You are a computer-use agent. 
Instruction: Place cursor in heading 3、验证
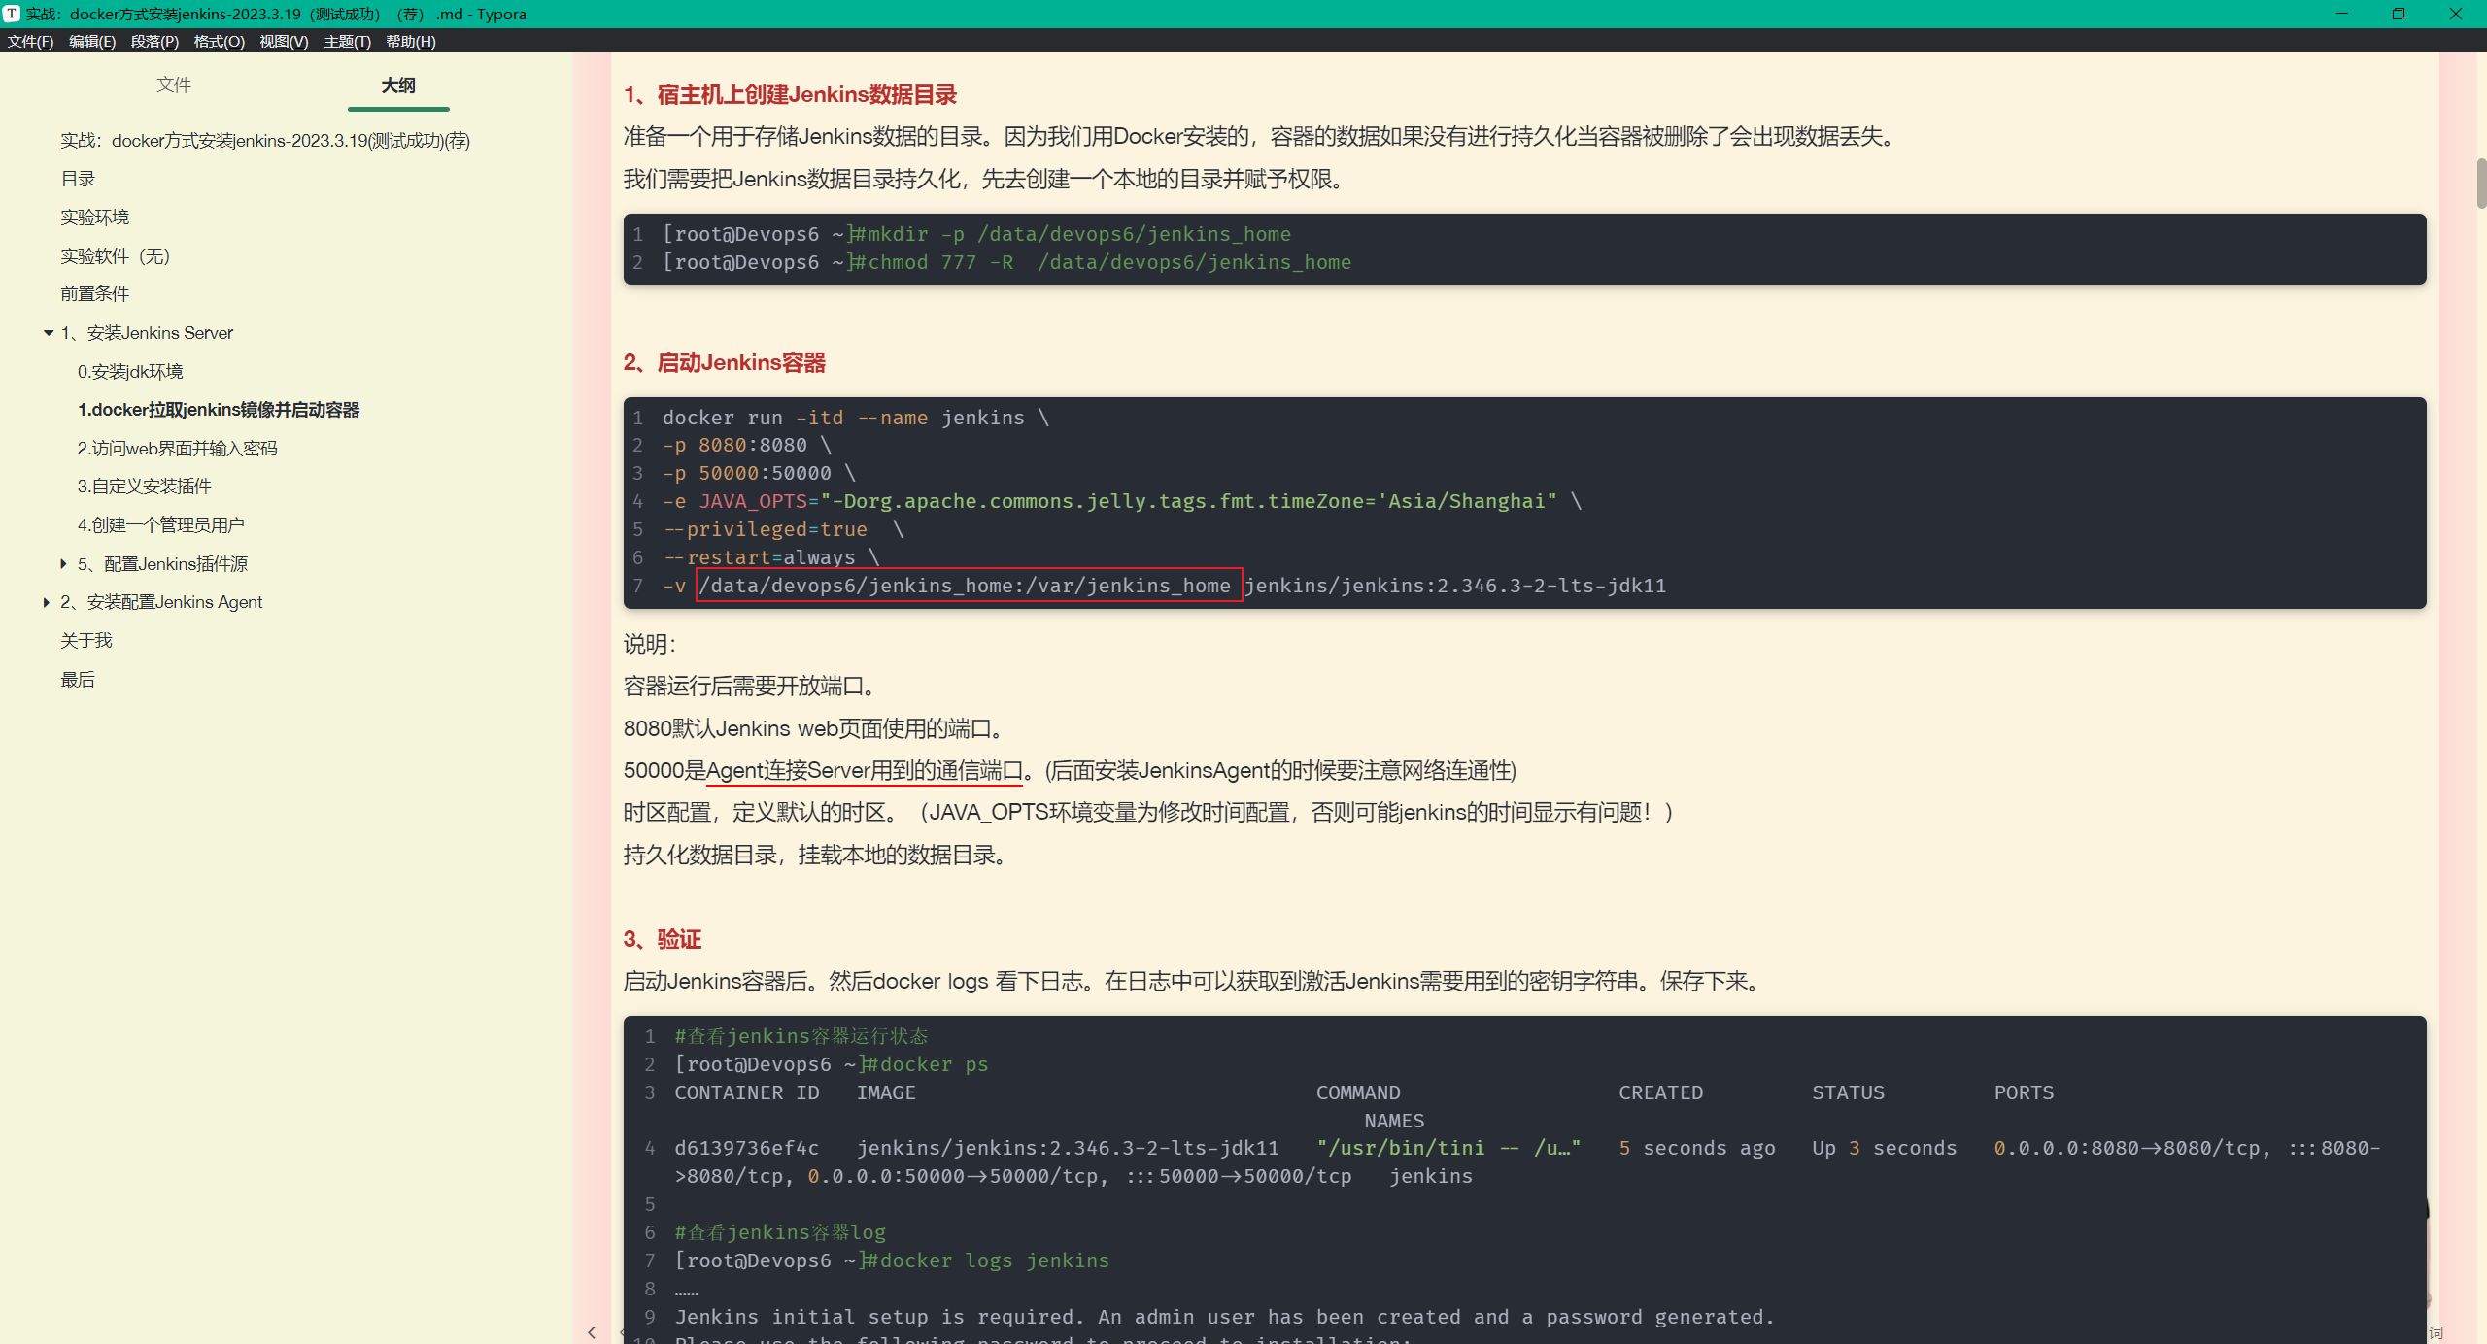(x=662, y=939)
